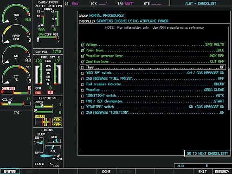Click the OIL °C temperature bar
232x174 pixels.
(16, 103)
